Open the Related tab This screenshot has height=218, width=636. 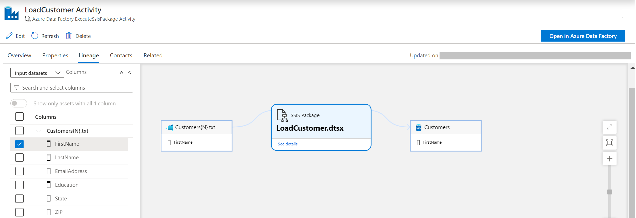click(153, 56)
